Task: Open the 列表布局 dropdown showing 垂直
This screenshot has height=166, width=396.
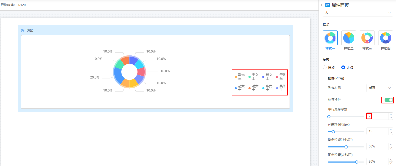Action: point(380,88)
